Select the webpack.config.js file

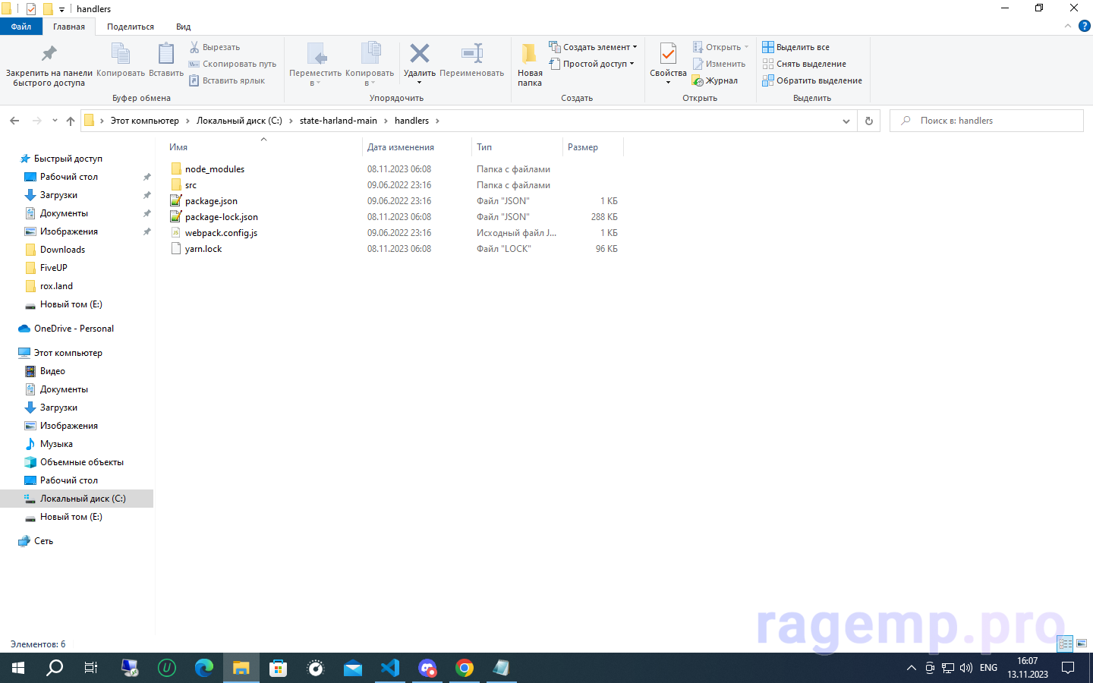[221, 233]
